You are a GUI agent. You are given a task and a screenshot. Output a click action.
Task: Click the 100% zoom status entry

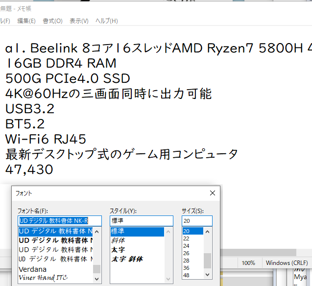click(248, 263)
